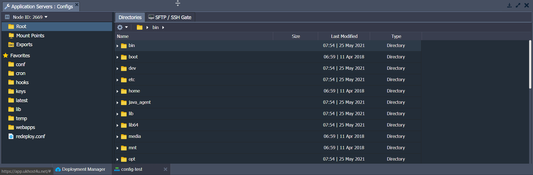Click the expand panel arrows icon
The image size is (533, 175).
point(518,6)
